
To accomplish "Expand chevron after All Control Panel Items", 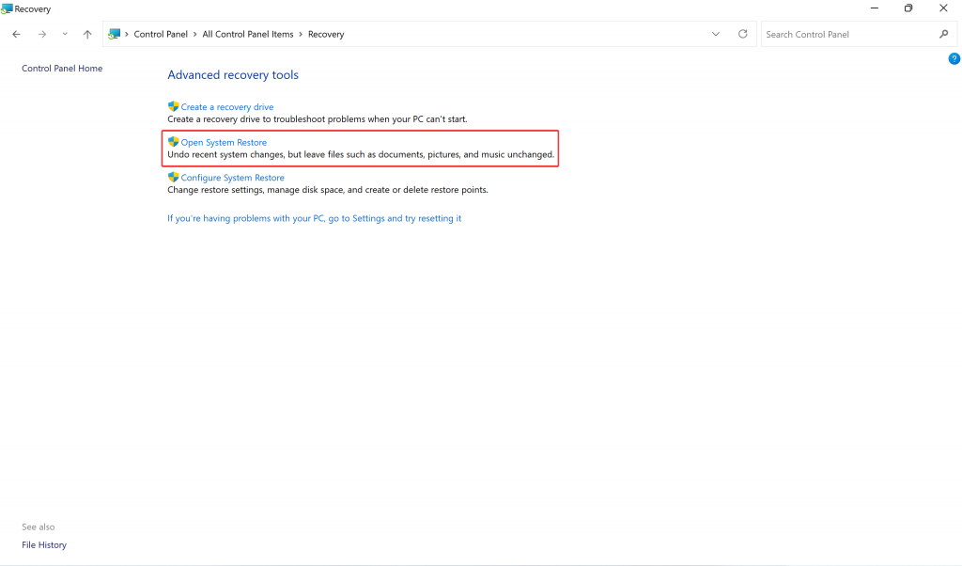I will [301, 35].
